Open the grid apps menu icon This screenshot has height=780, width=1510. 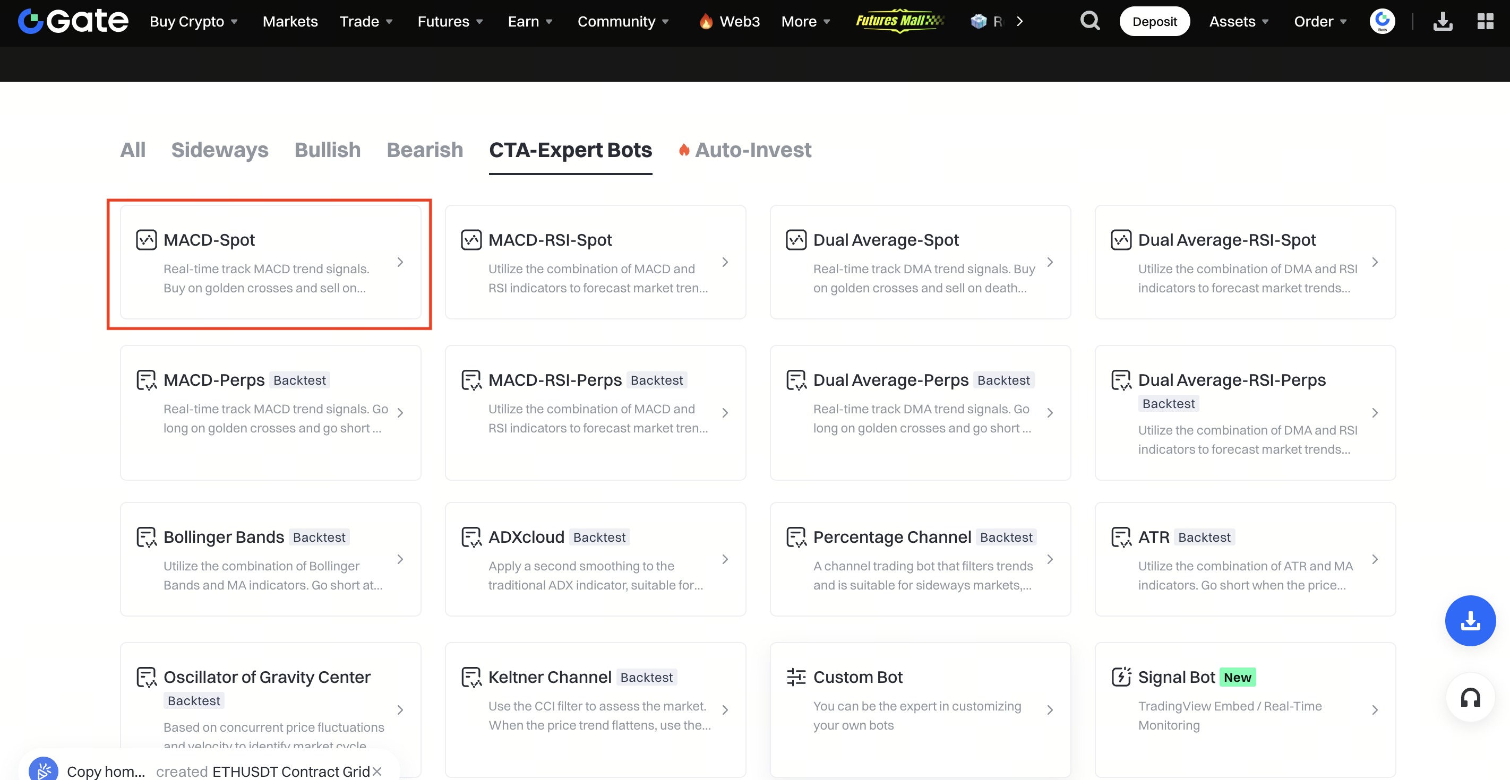(1485, 21)
